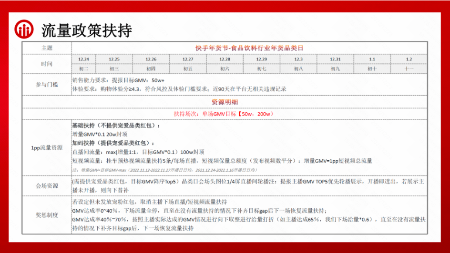Screen dimensions: 450x253
Task: Select the last line 持的情况下补齐目标gap后
Action: point(133,228)
